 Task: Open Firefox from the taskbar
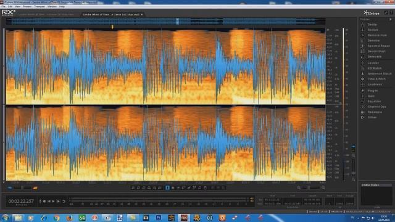[x=69, y=218]
